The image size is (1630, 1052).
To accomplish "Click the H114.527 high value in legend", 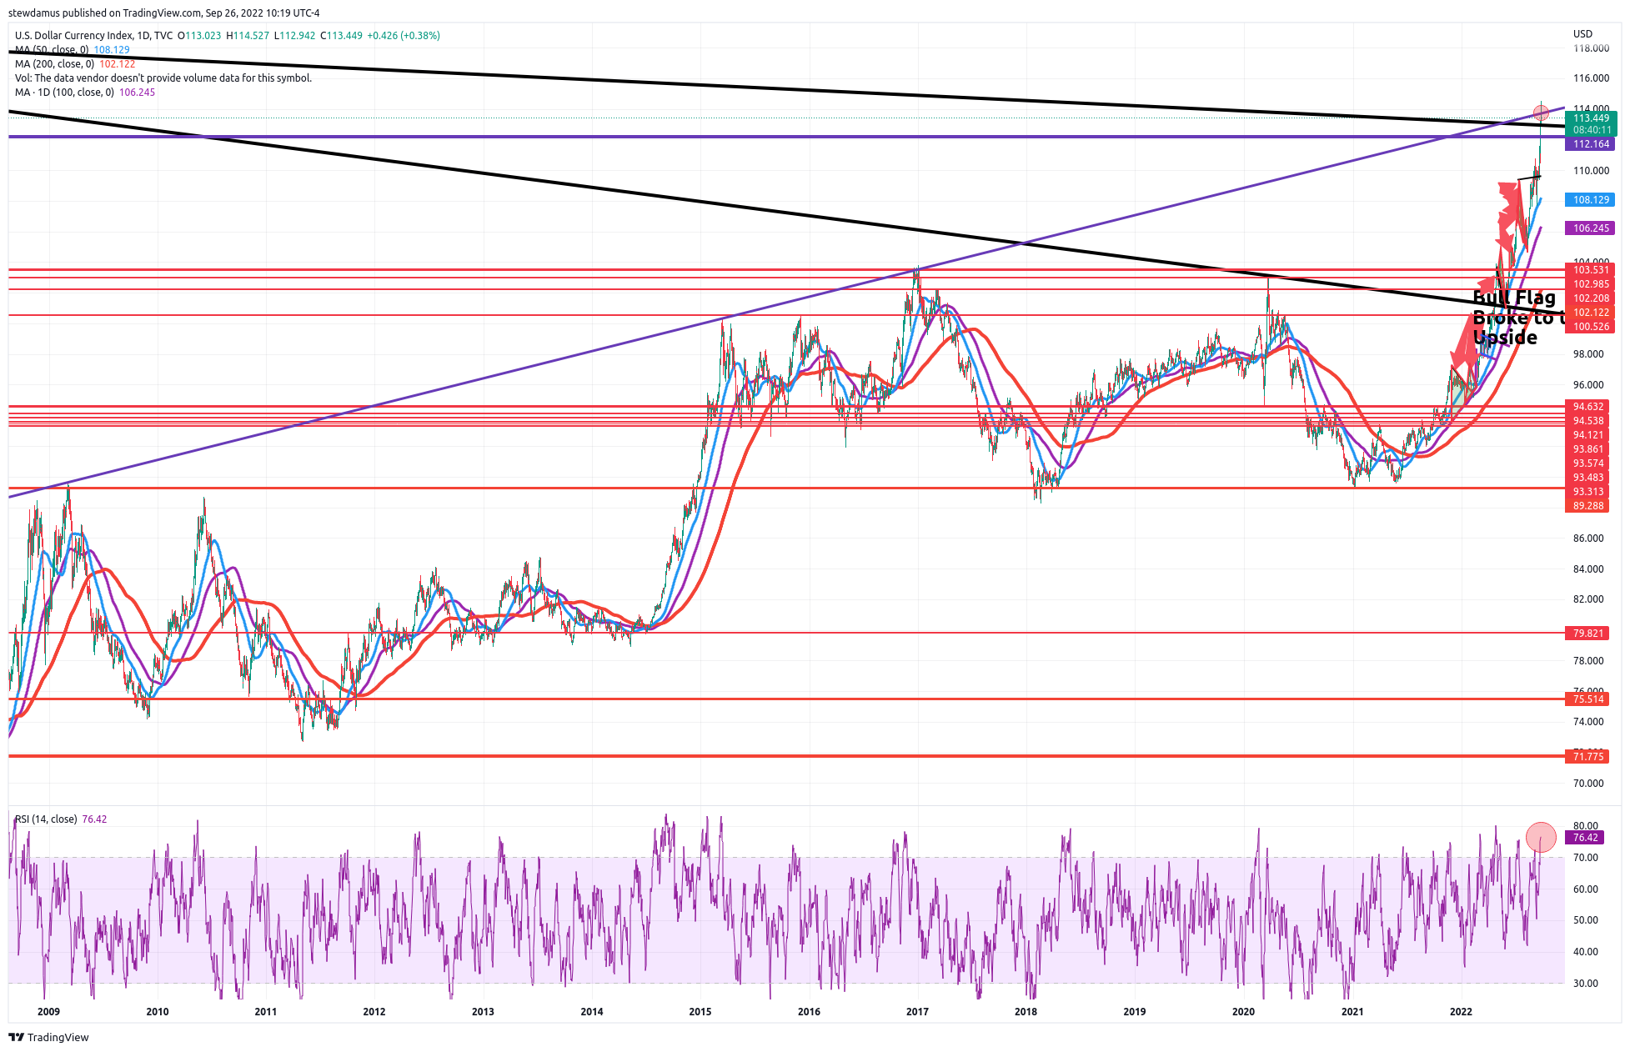I will point(248,35).
